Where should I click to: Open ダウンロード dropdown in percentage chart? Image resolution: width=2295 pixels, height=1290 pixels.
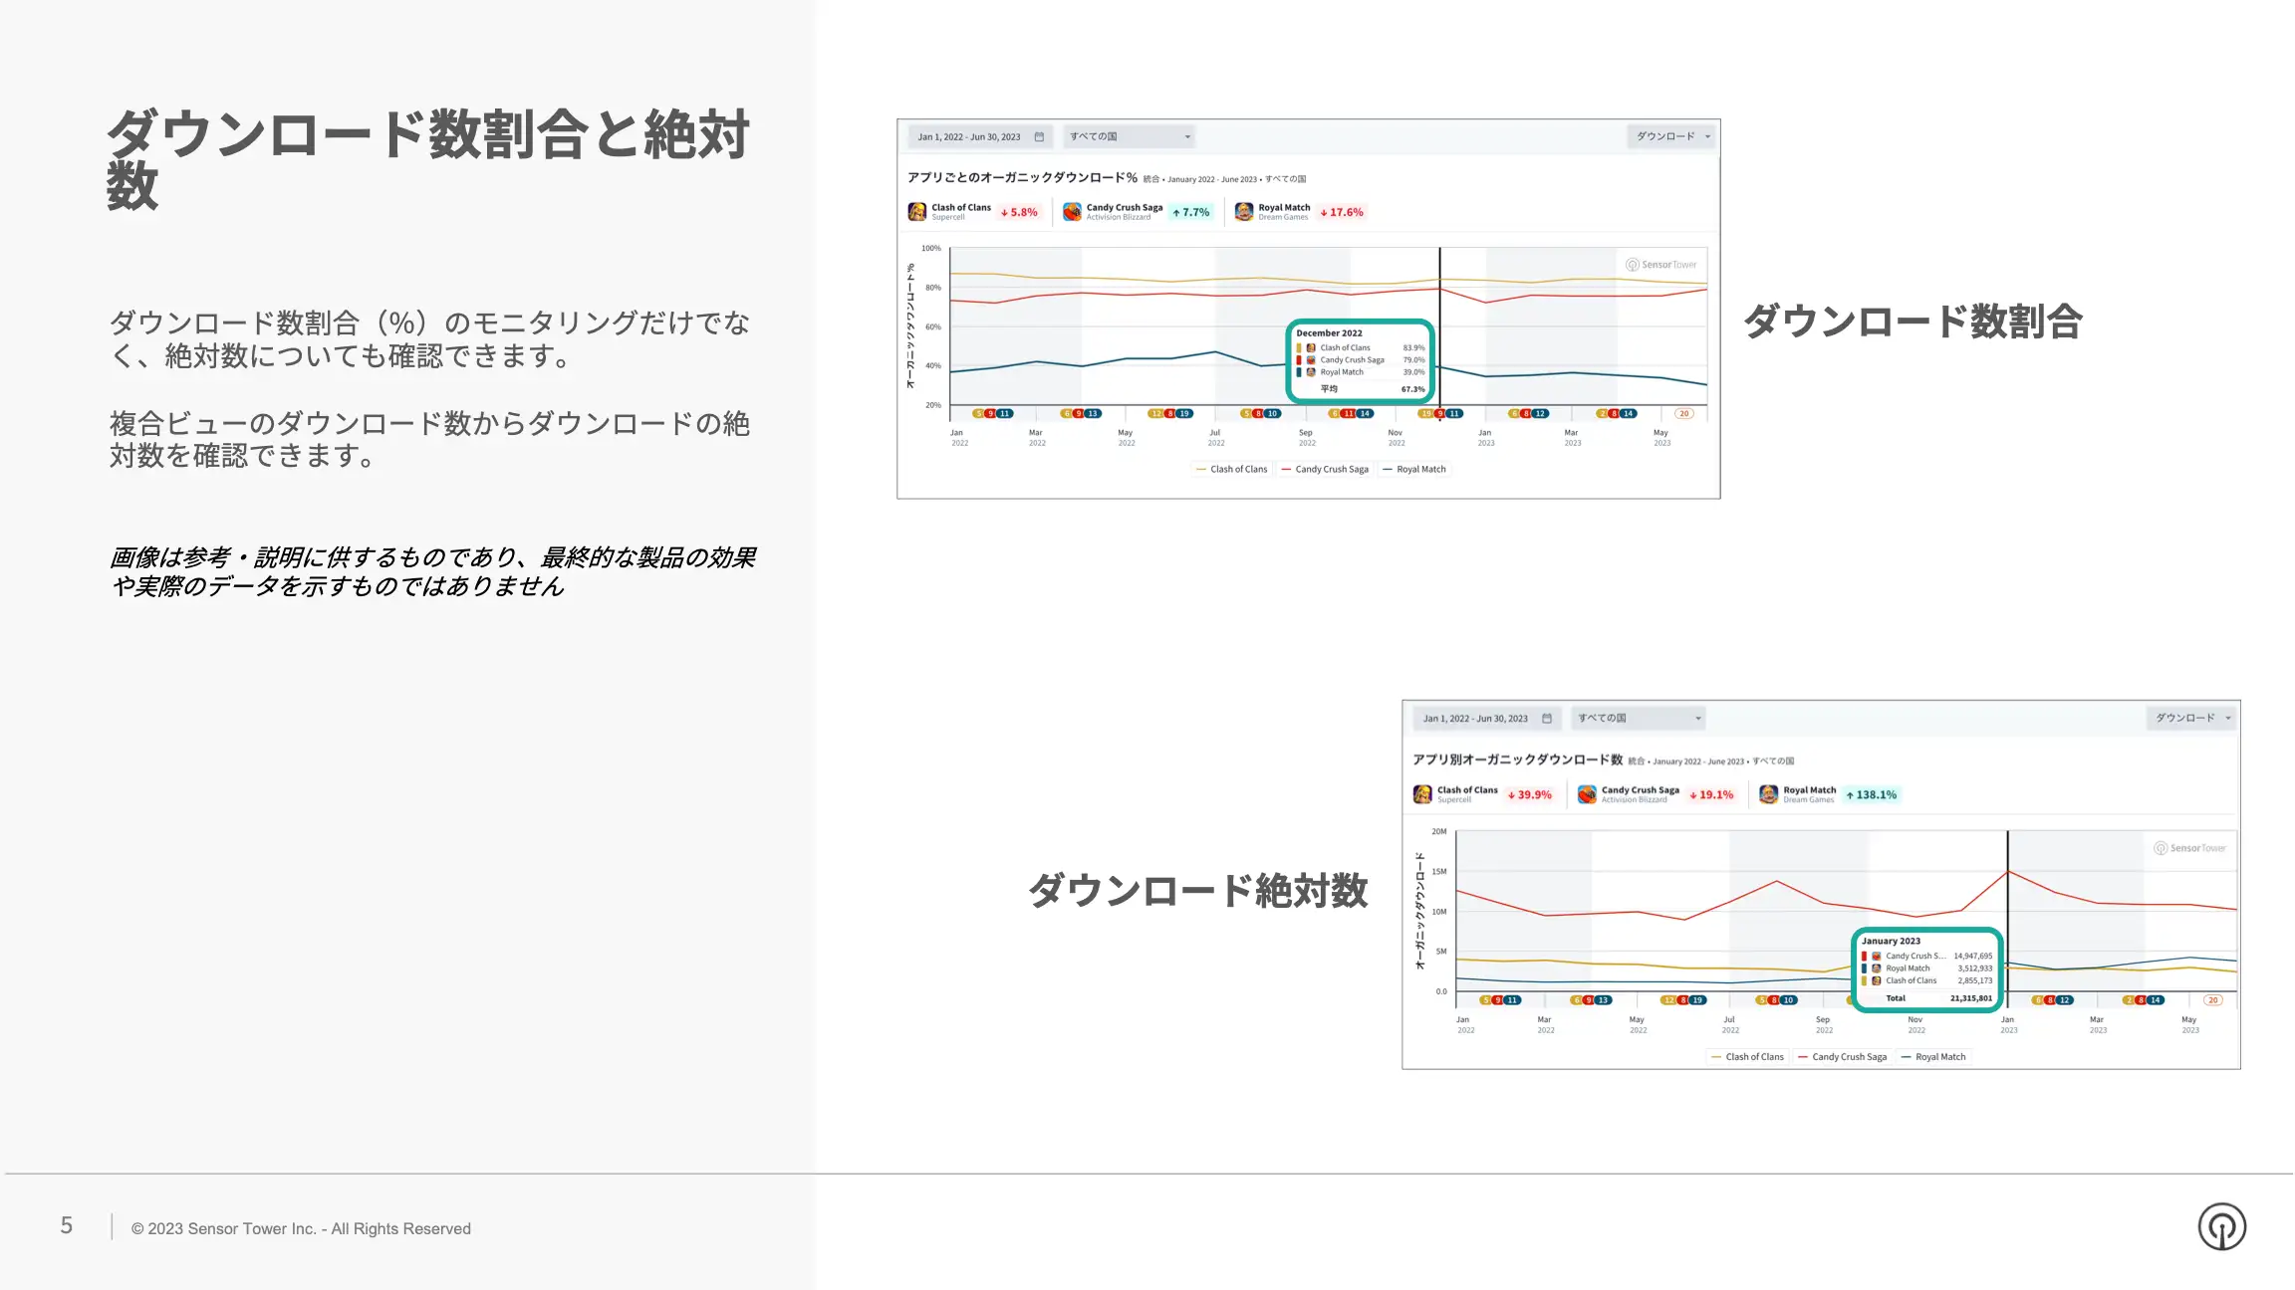1671,136
